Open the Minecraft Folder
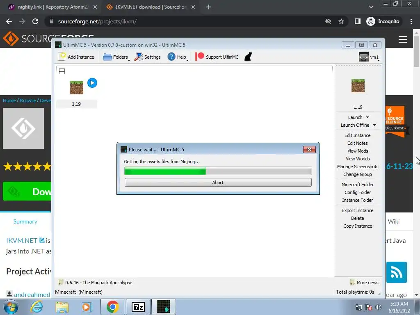Image resolution: width=420 pixels, height=315 pixels. pos(357,184)
